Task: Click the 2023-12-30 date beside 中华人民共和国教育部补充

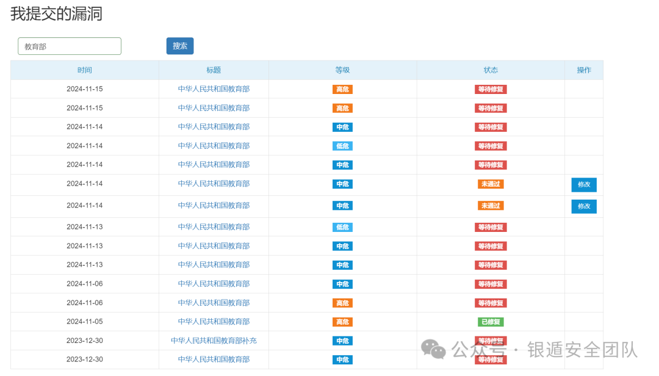Action: [x=84, y=341]
